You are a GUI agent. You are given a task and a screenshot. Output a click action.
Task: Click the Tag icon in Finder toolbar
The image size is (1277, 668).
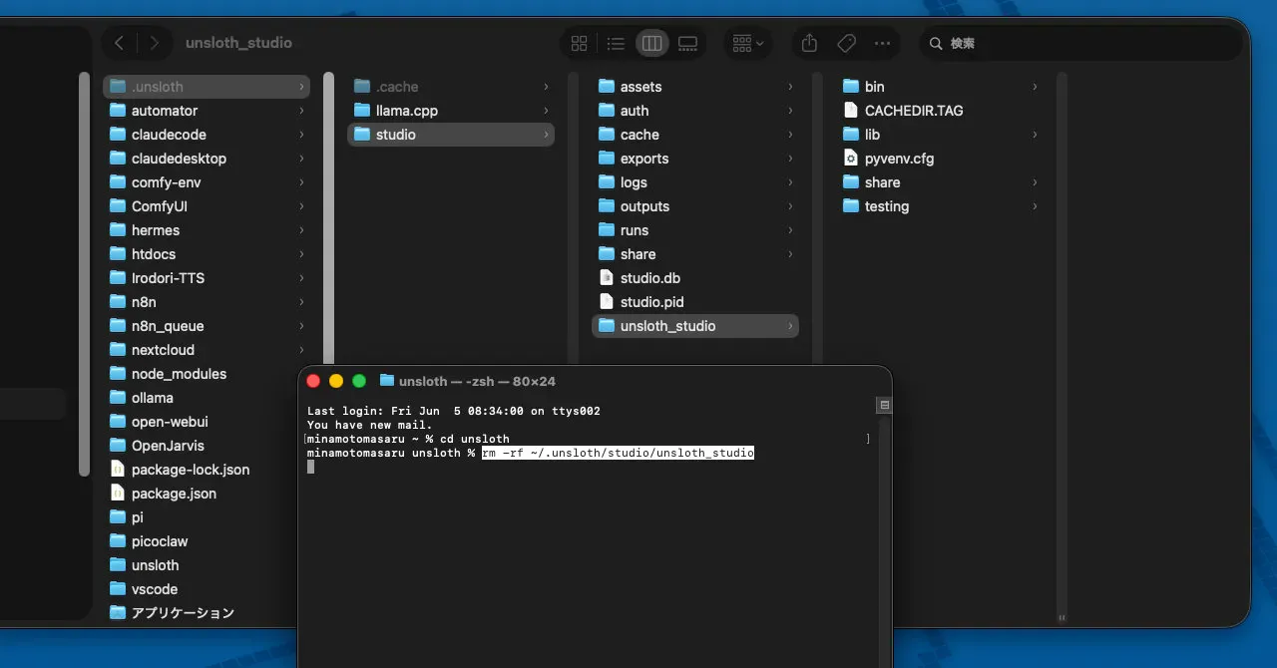tap(846, 43)
